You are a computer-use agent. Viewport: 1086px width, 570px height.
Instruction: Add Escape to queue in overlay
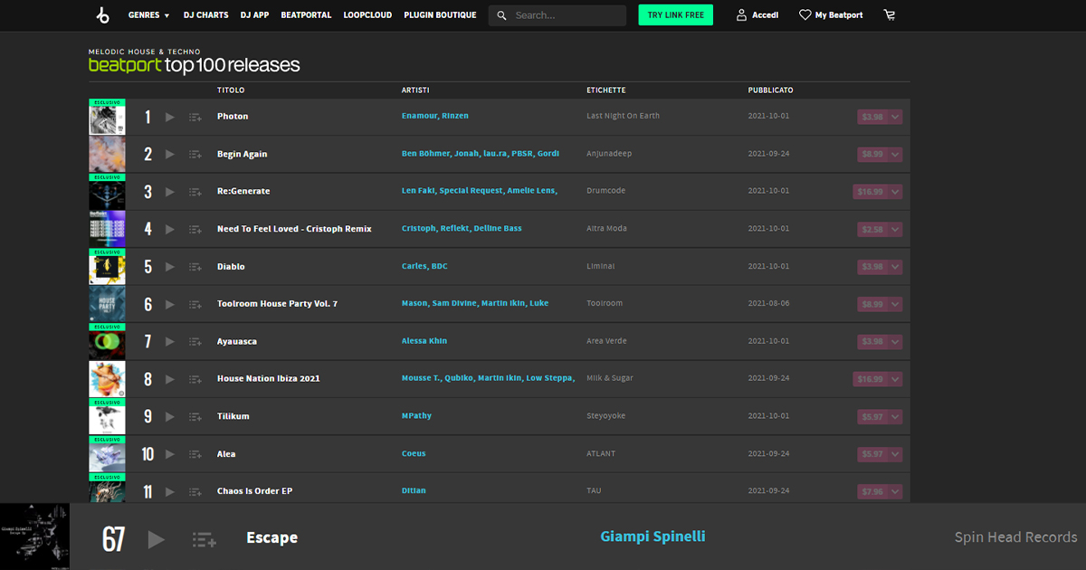click(x=205, y=539)
